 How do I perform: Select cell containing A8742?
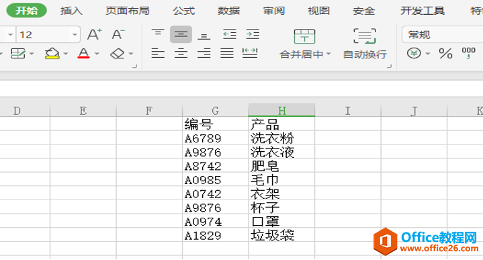tap(216, 166)
